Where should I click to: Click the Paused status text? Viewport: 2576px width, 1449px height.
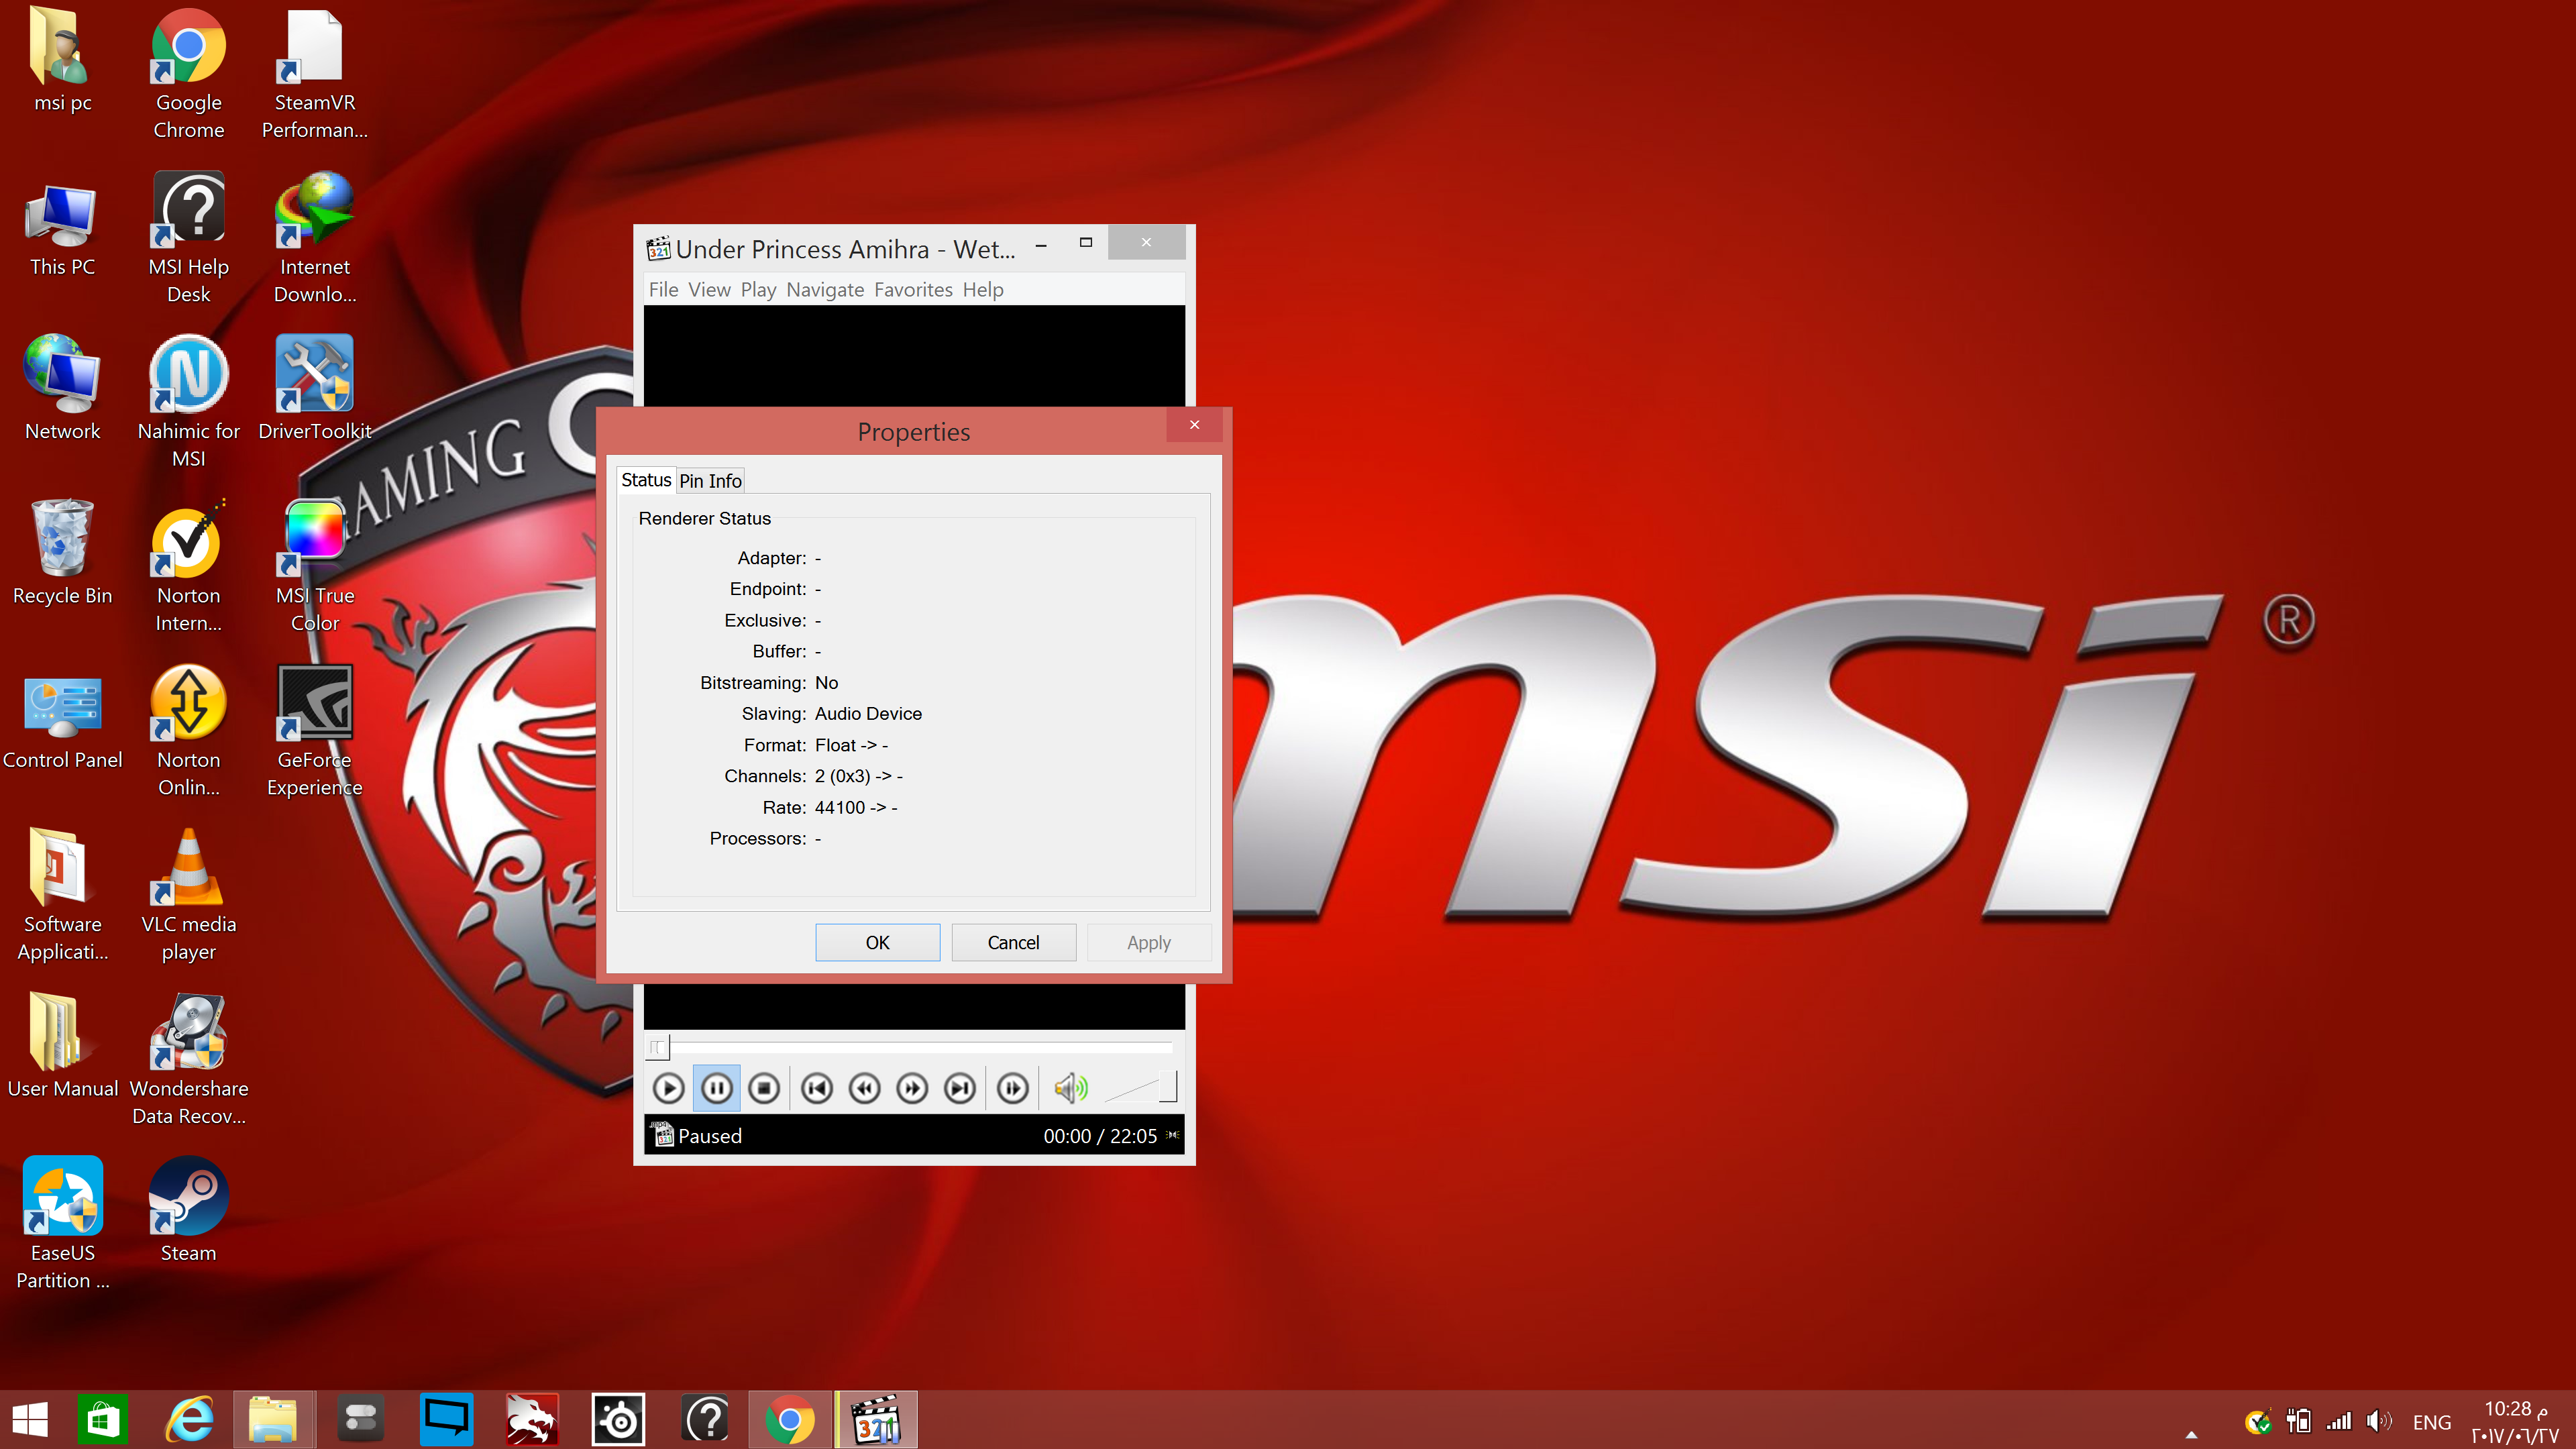pos(709,1136)
